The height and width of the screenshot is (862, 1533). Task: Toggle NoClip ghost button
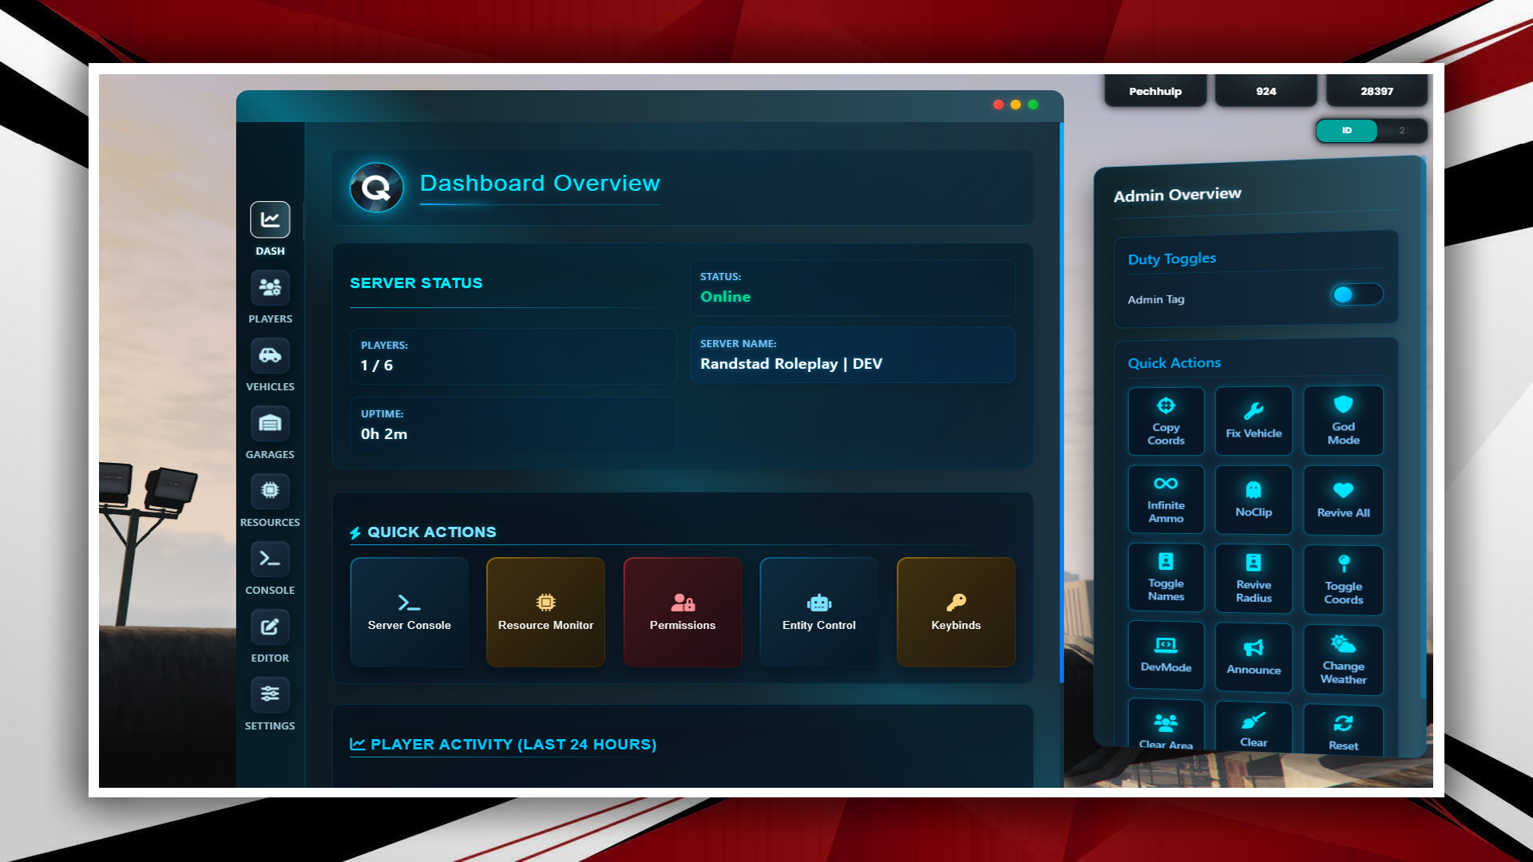[x=1254, y=500]
